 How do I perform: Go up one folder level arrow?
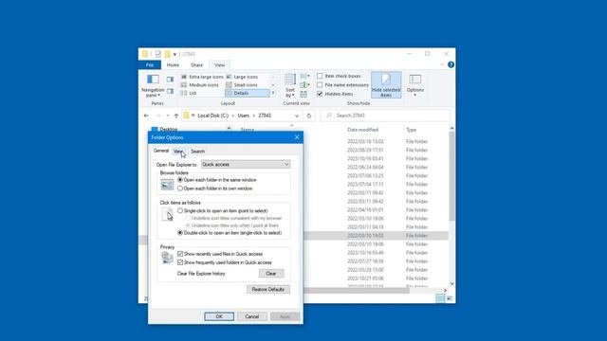click(x=176, y=116)
